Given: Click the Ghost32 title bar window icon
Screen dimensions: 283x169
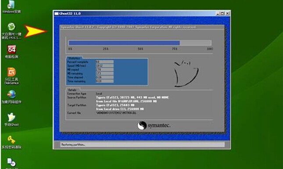Looking at the screenshot, I should (x=57, y=14).
